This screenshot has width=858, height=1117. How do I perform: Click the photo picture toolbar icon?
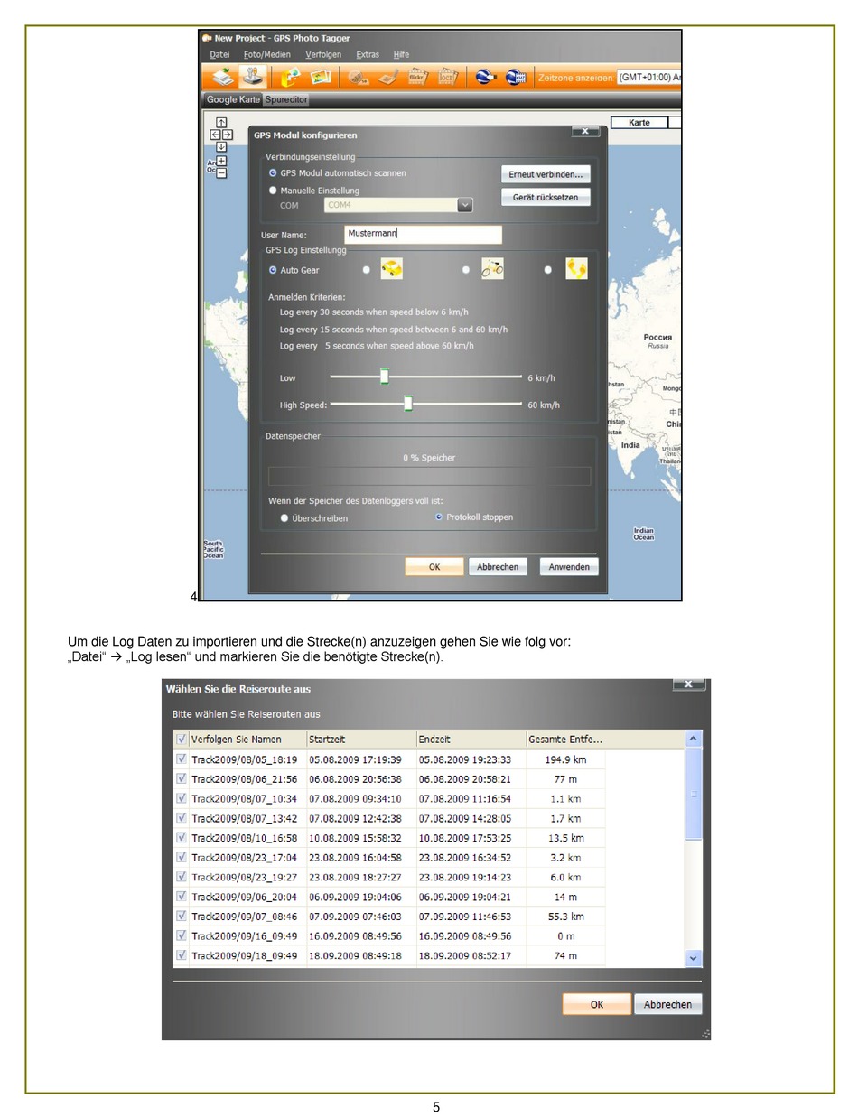pyautogui.click(x=320, y=78)
